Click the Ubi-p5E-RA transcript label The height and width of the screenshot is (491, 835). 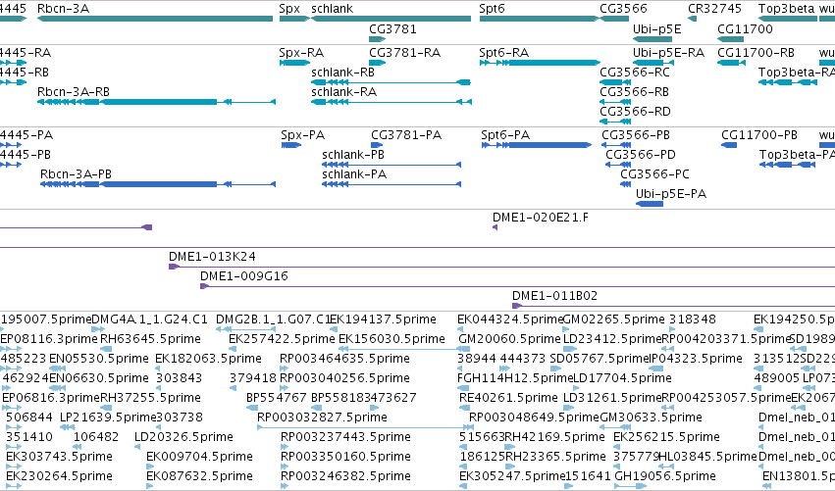click(668, 53)
